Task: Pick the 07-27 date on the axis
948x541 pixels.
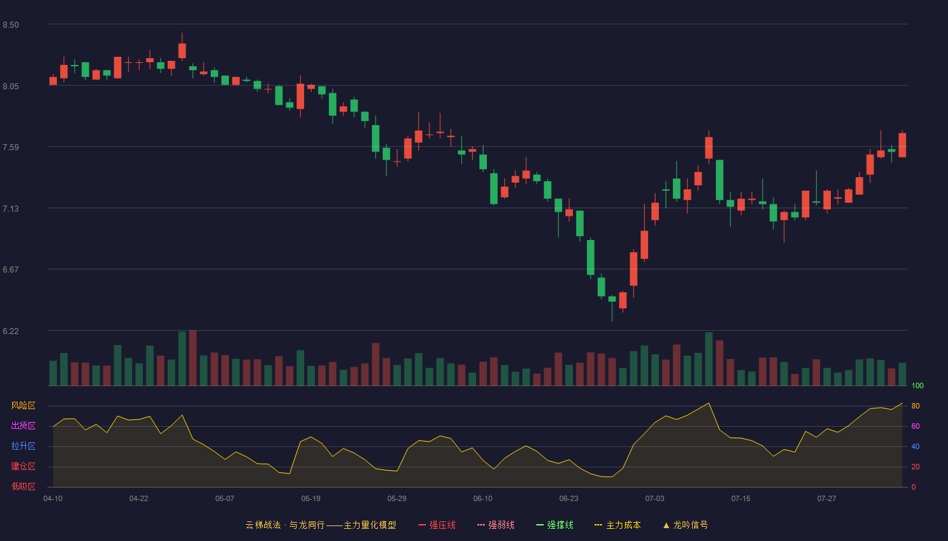Action: point(827,498)
